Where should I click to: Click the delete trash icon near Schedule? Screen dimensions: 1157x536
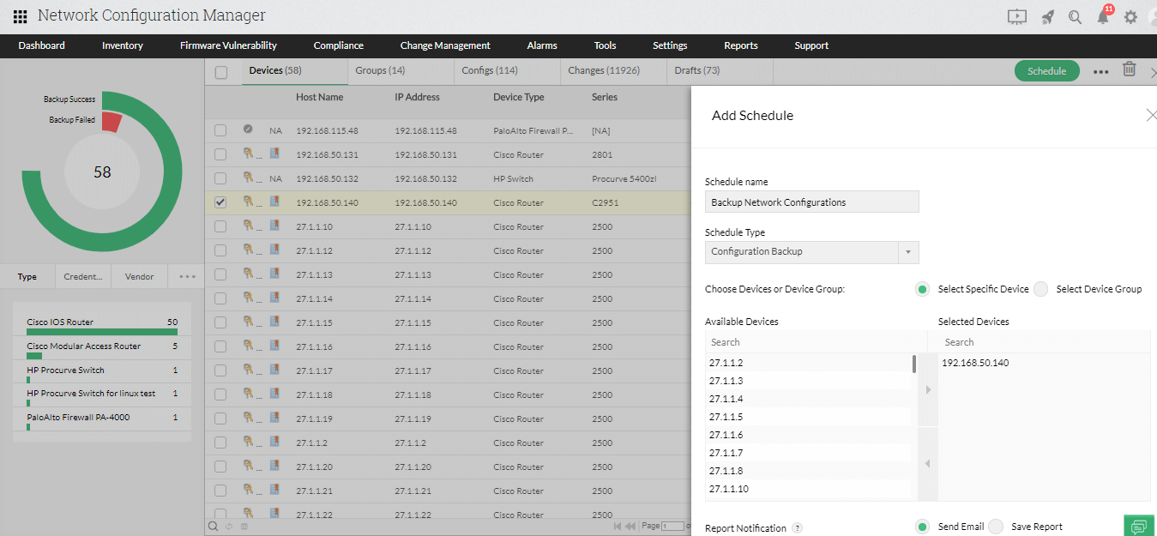click(x=1129, y=70)
